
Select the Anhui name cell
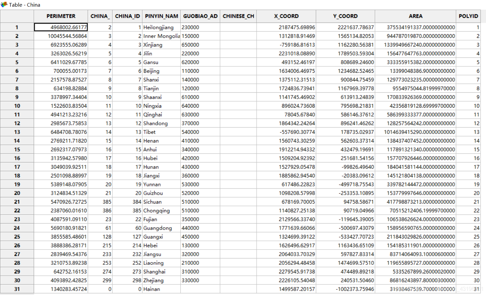162,149
